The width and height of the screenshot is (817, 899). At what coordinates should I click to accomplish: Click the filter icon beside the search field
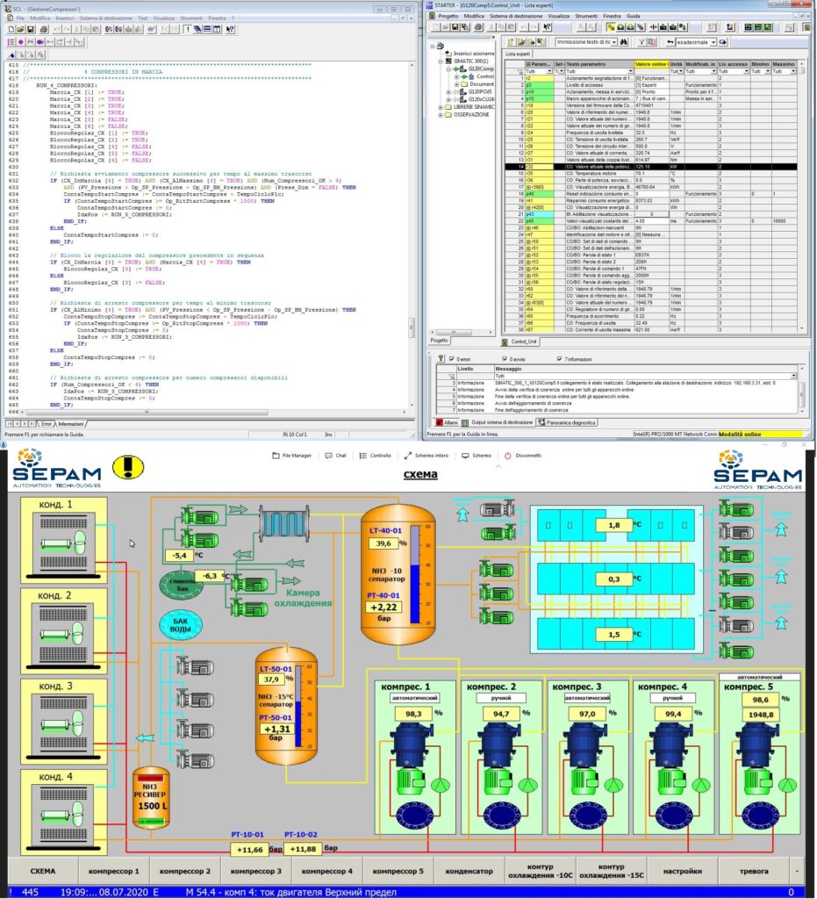coord(641,41)
